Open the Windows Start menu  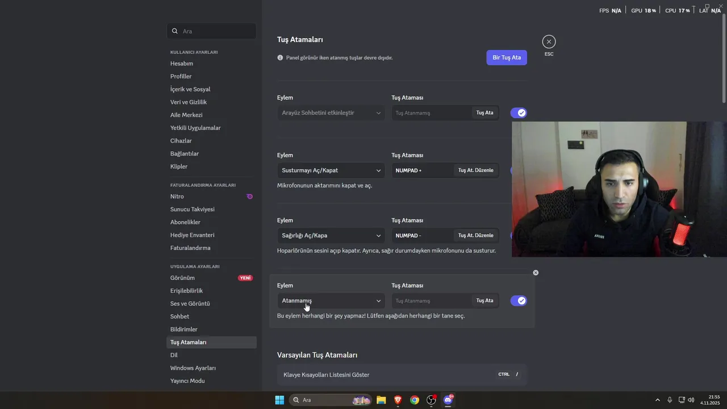point(279,400)
